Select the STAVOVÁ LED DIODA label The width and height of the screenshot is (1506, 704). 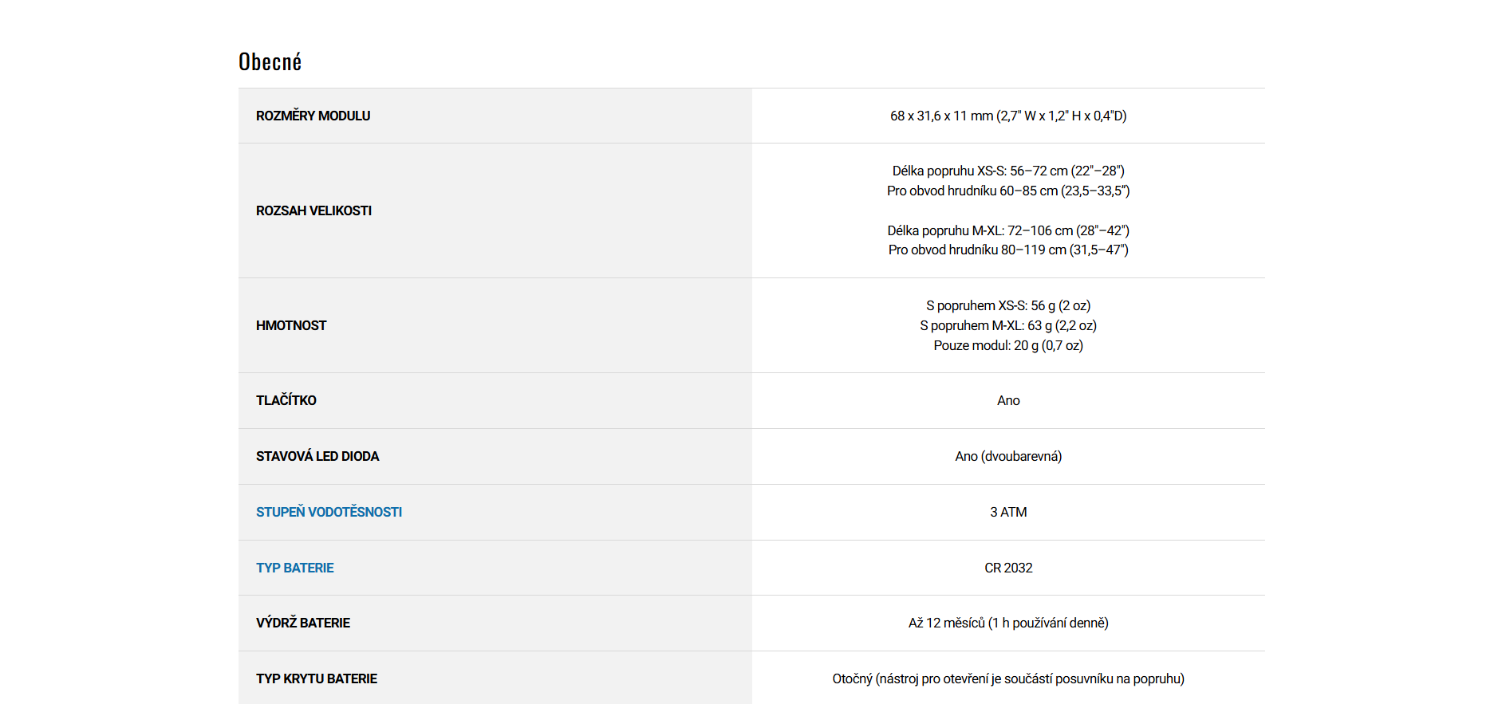pyautogui.click(x=317, y=456)
